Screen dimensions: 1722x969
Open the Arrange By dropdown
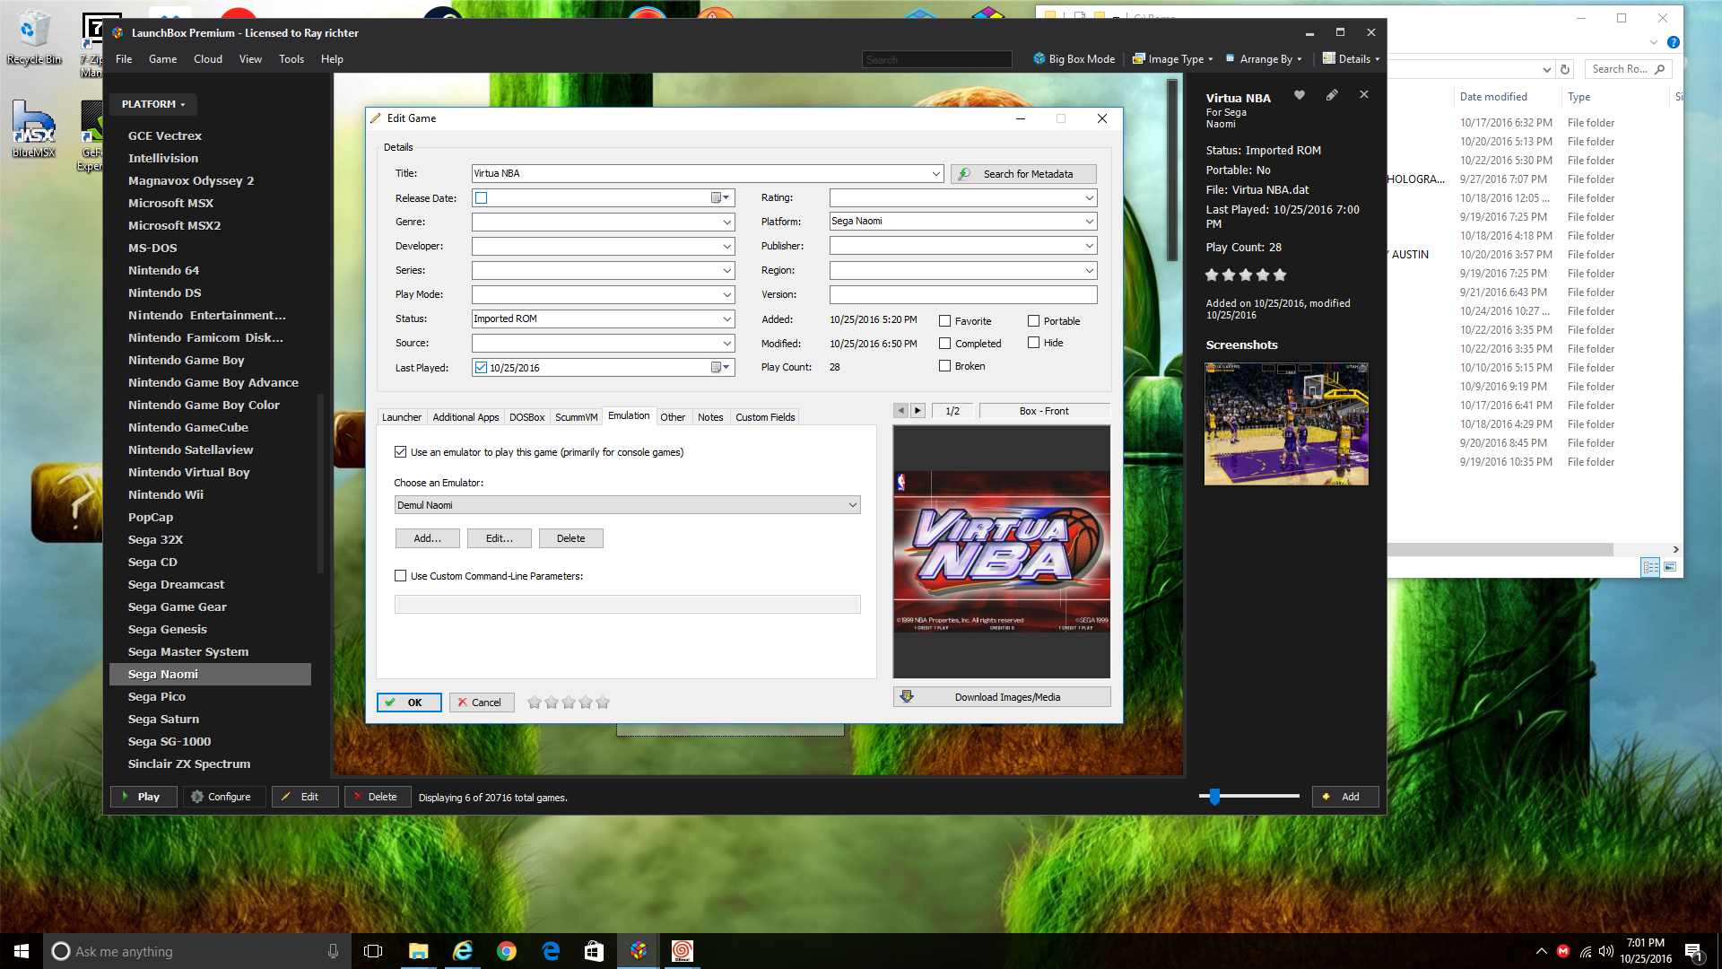1264,59
